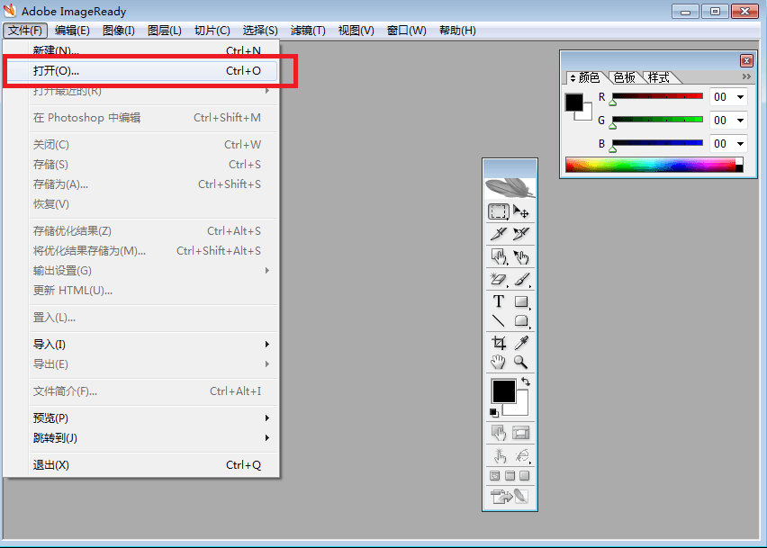Open the 图层(L) menu
Image resolution: width=767 pixels, height=548 pixels.
(165, 31)
